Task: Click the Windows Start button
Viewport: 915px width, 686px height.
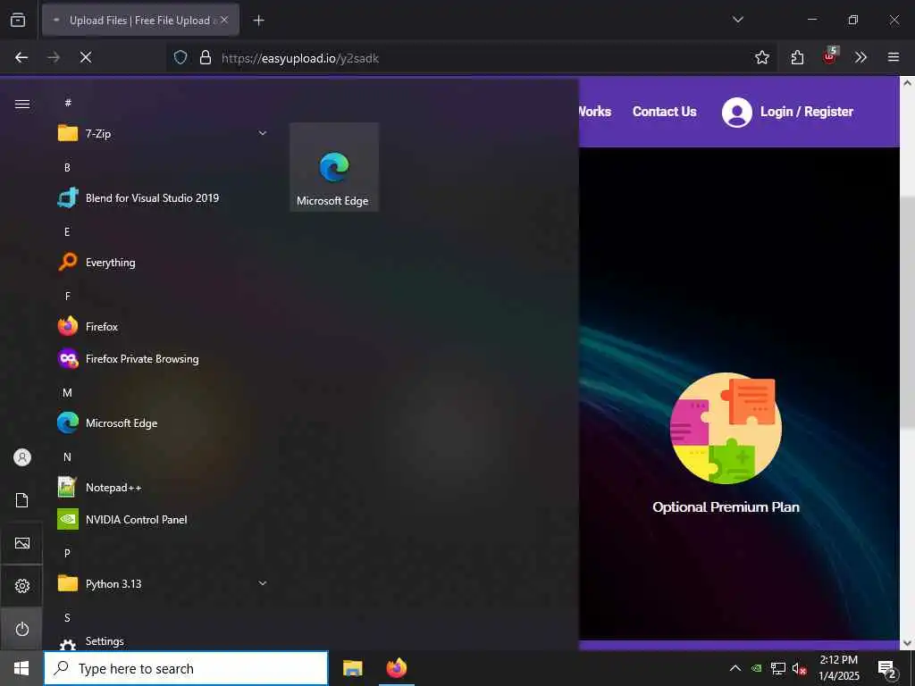Action: click(21, 668)
